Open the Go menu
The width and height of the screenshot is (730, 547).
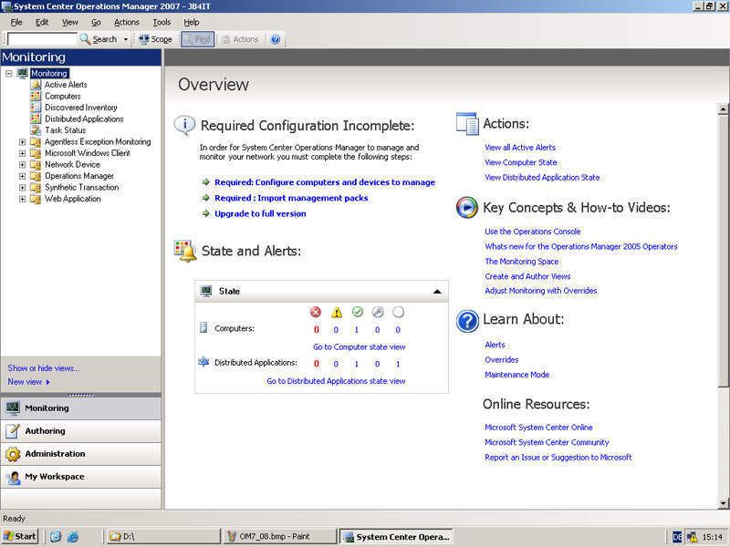[96, 22]
